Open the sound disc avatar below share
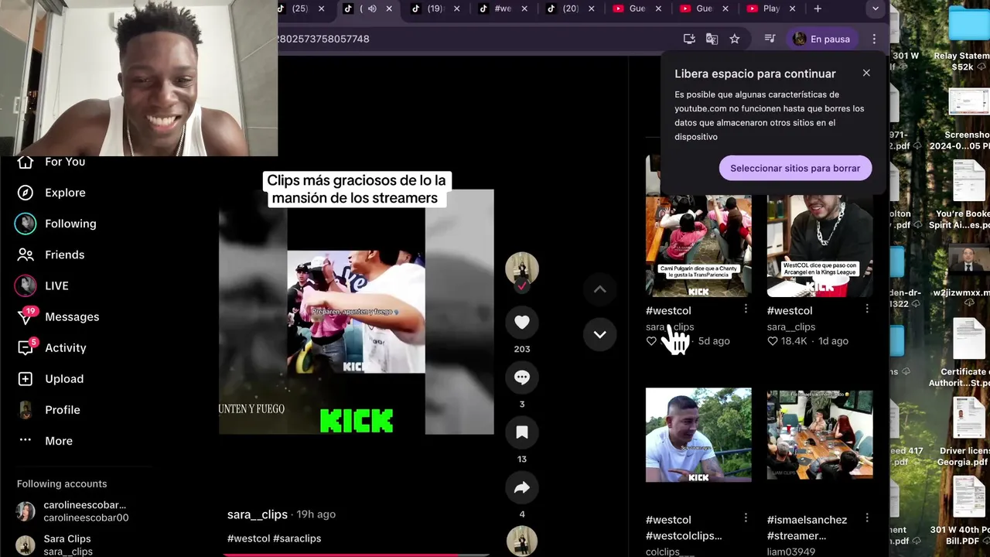The image size is (990, 557). [522, 541]
